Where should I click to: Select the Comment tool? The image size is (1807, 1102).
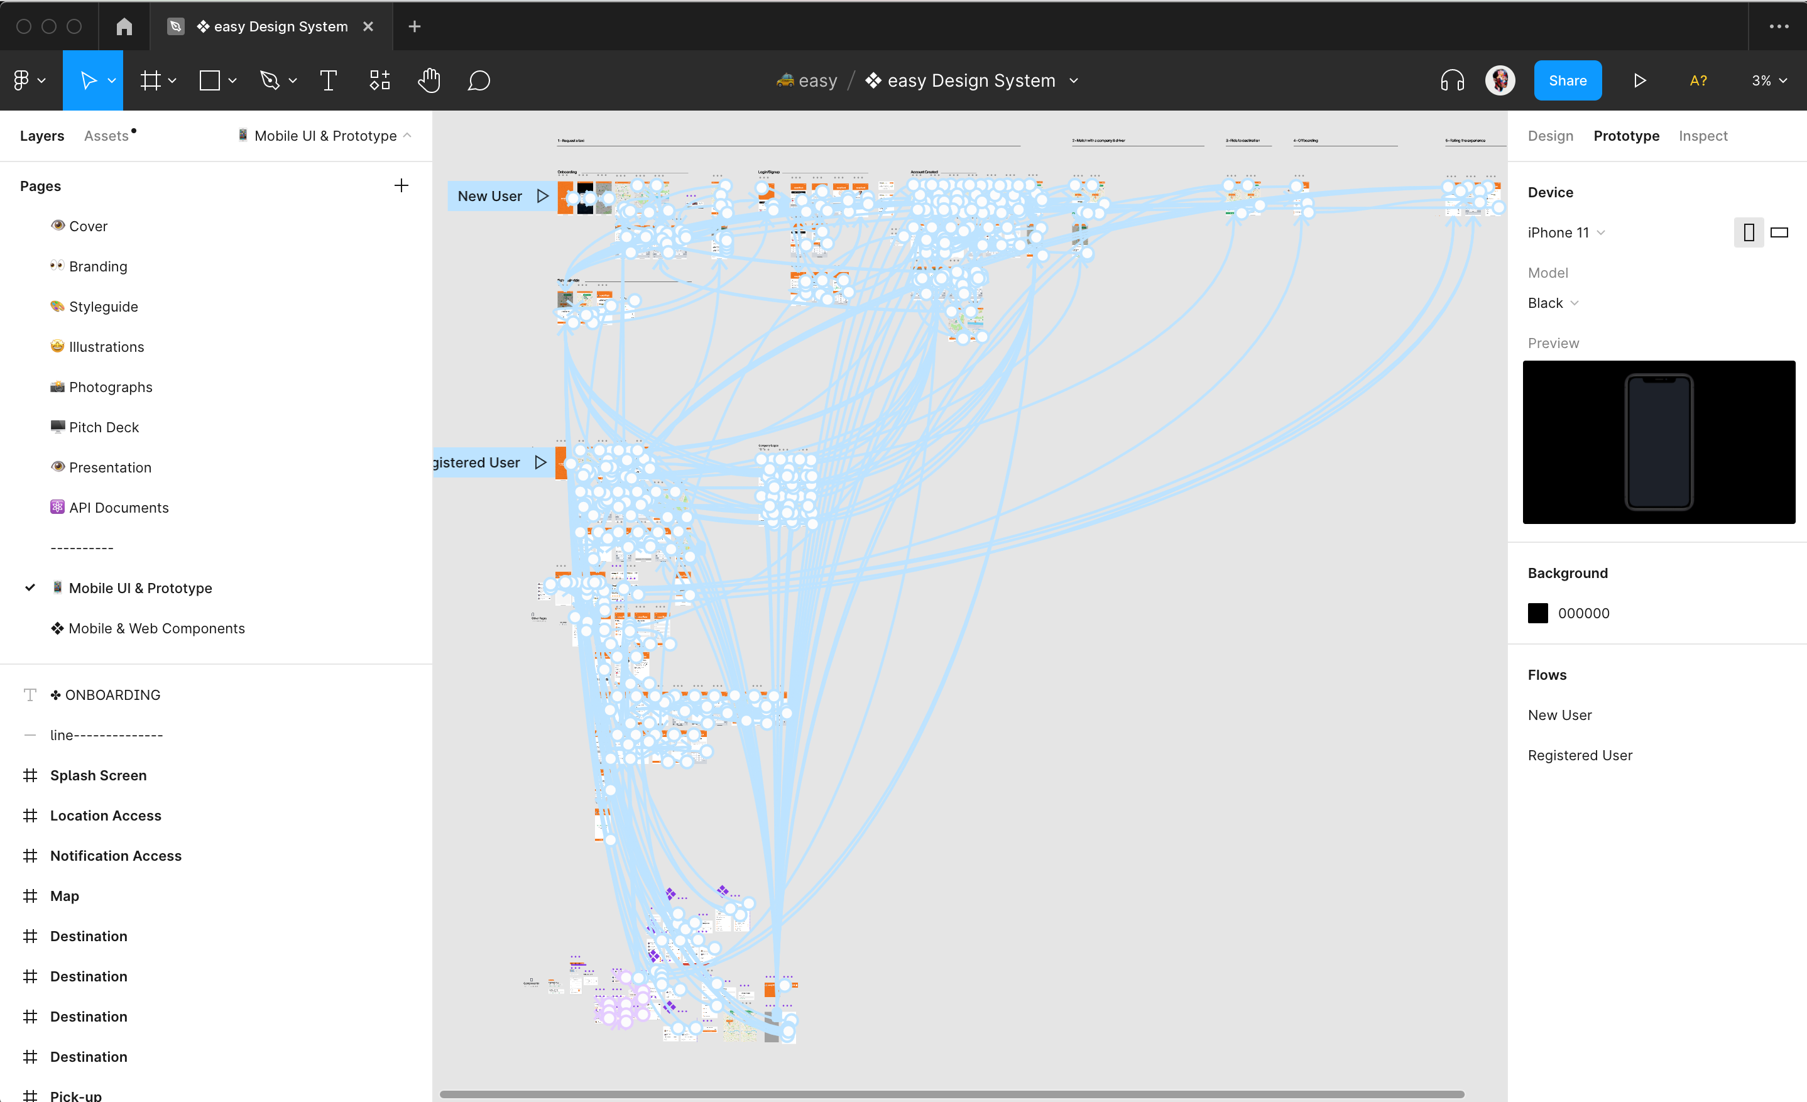click(x=478, y=80)
